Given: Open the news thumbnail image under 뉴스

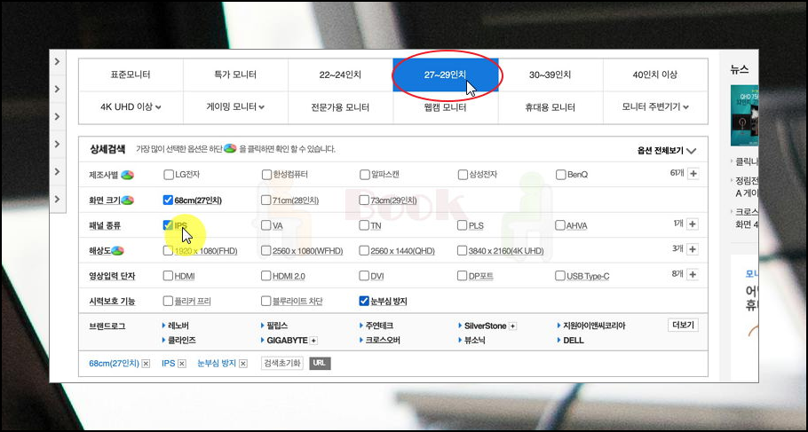Looking at the screenshot, I should click(745, 115).
